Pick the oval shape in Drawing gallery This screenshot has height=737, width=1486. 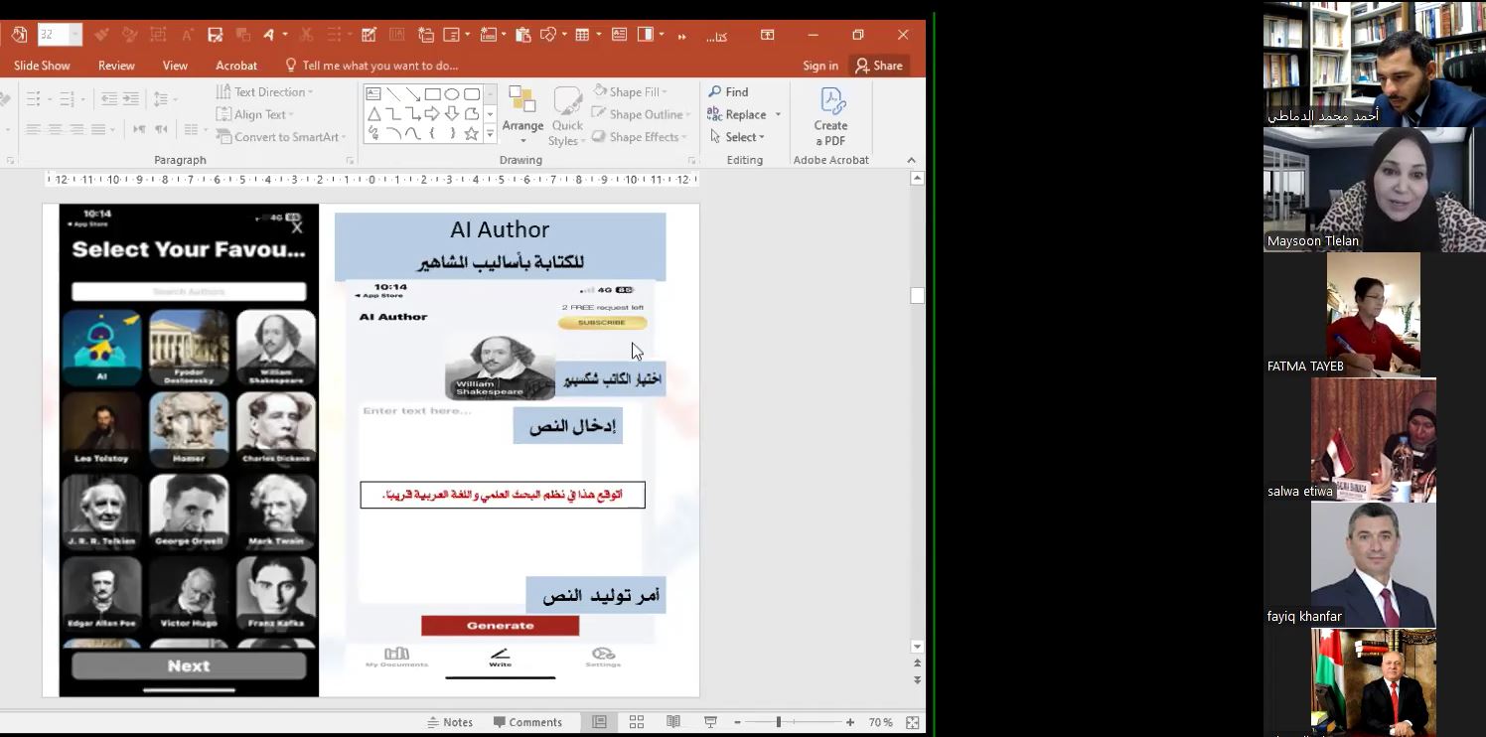[452, 94]
